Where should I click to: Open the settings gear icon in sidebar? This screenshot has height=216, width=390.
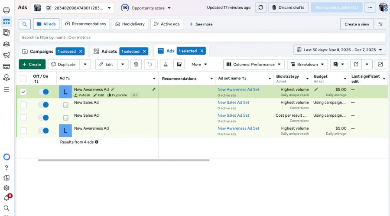coord(6,188)
